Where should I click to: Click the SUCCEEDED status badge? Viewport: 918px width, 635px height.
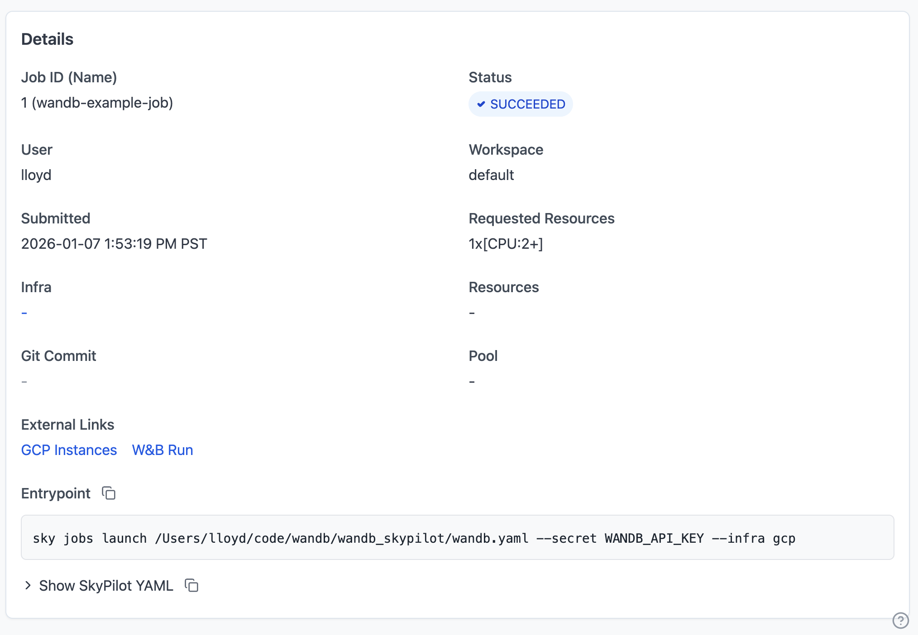(x=521, y=104)
